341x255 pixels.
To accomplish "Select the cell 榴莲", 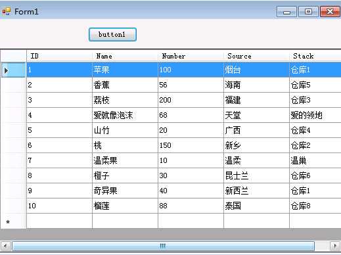I will (125, 206).
